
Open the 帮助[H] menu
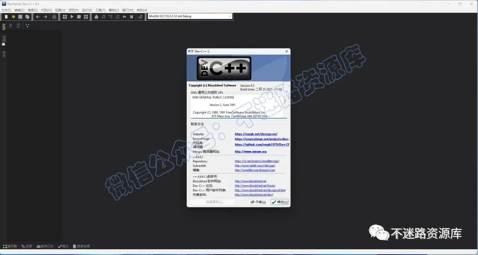(x=142, y=10)
